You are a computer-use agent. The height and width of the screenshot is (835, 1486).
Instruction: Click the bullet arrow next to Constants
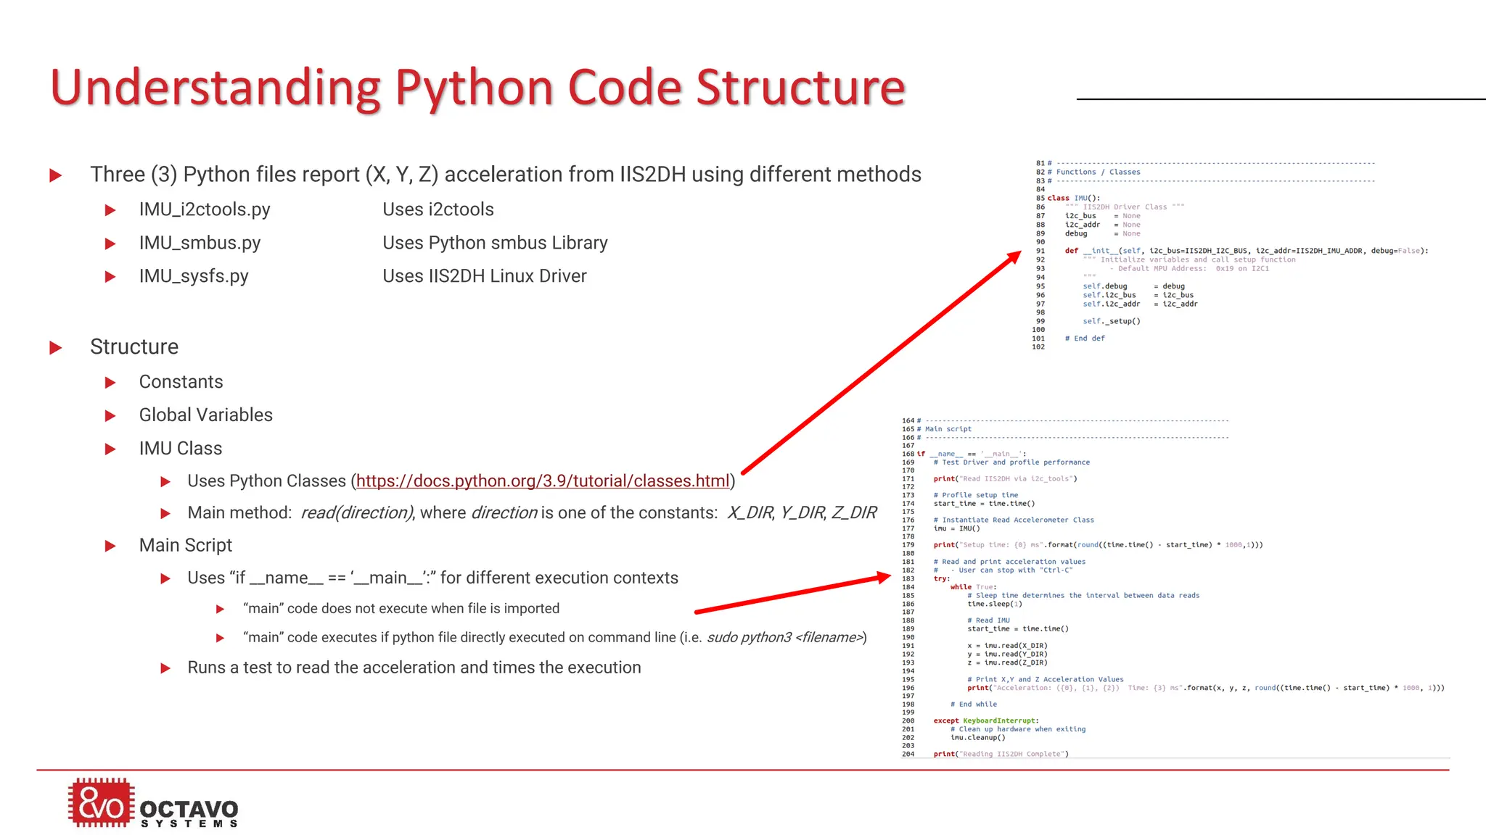(110, 383)
